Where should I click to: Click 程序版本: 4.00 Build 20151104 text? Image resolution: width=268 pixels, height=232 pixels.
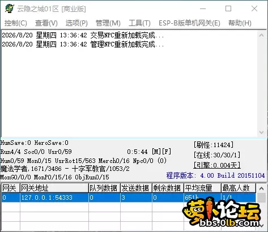(x=215, y=175)
